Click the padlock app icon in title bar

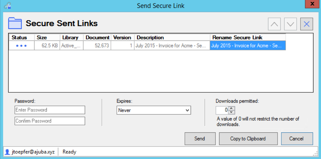[x=7, y=5]
